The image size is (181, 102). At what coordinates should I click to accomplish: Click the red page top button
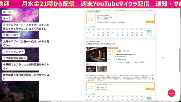pos(171,93)
